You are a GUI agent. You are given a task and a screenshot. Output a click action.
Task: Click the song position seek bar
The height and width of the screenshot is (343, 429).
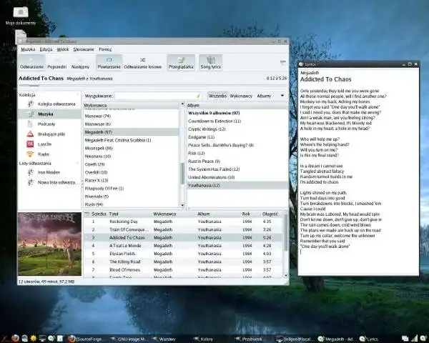pos(153,86)
